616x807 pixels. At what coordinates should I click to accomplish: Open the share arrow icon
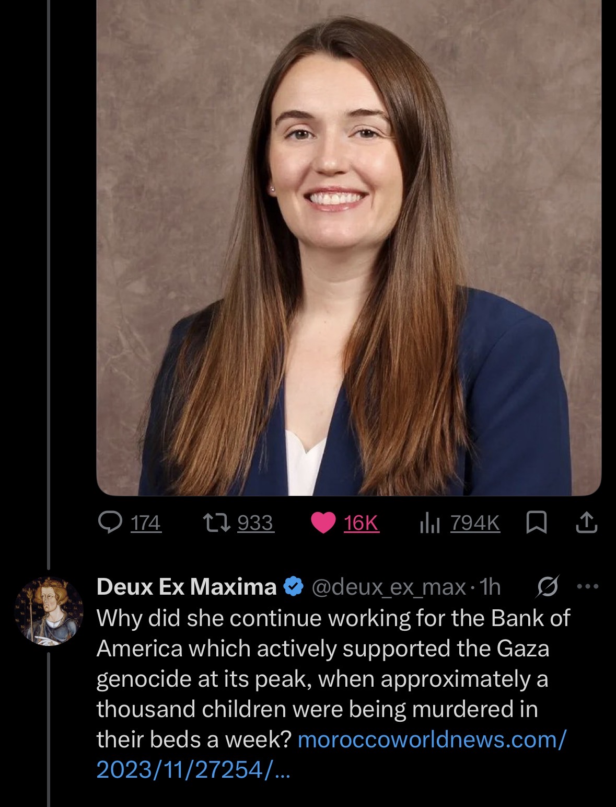[586, 522]
